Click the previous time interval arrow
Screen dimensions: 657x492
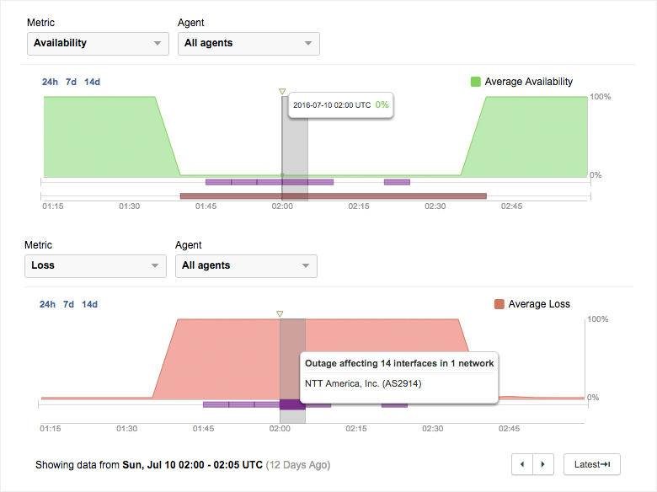(x=522, y=464)
